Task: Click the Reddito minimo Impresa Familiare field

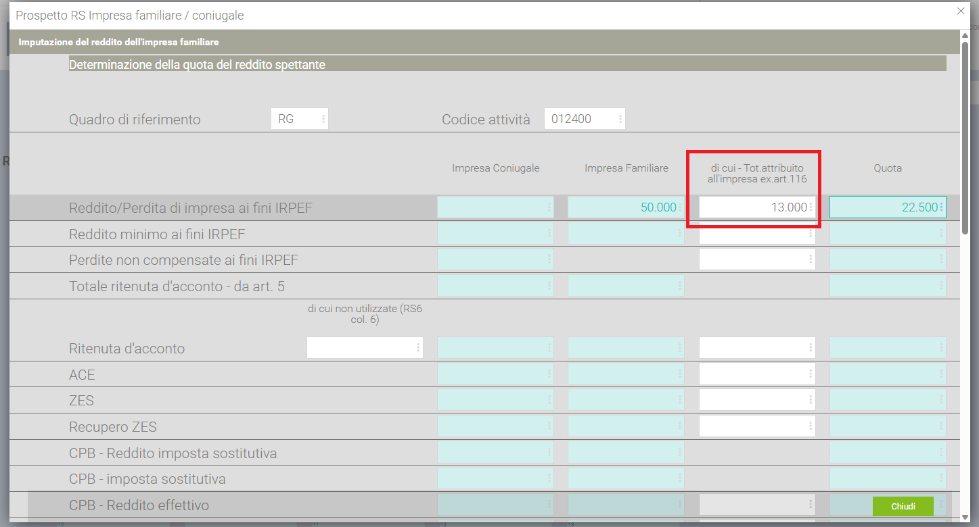Action: pos(626,234)
